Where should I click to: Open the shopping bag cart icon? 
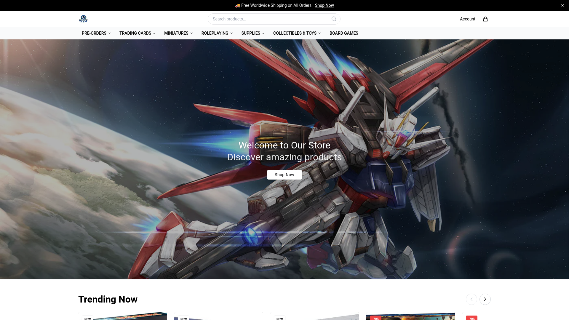click(485, 19)
